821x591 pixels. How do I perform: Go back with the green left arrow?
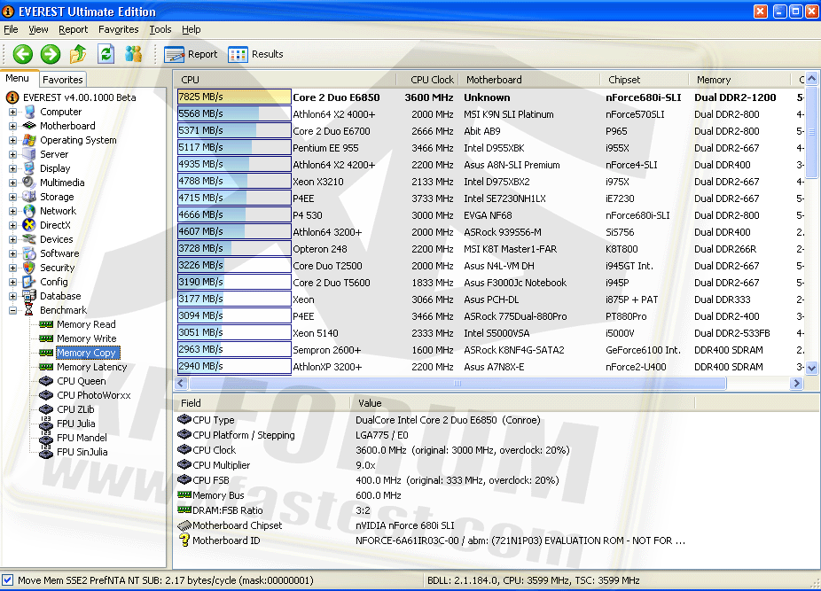(22, 54)
